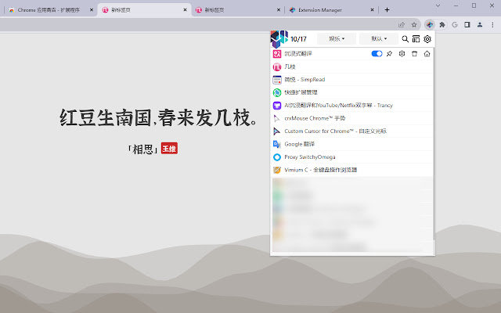
Task: Click the popup extension list scrollbar
Action: [434, 144]
